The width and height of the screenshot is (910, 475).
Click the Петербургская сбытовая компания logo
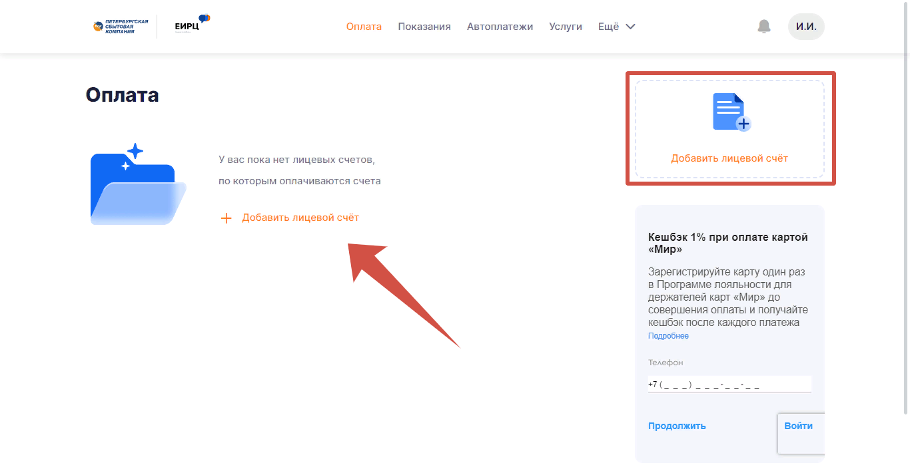click(121, 27)
